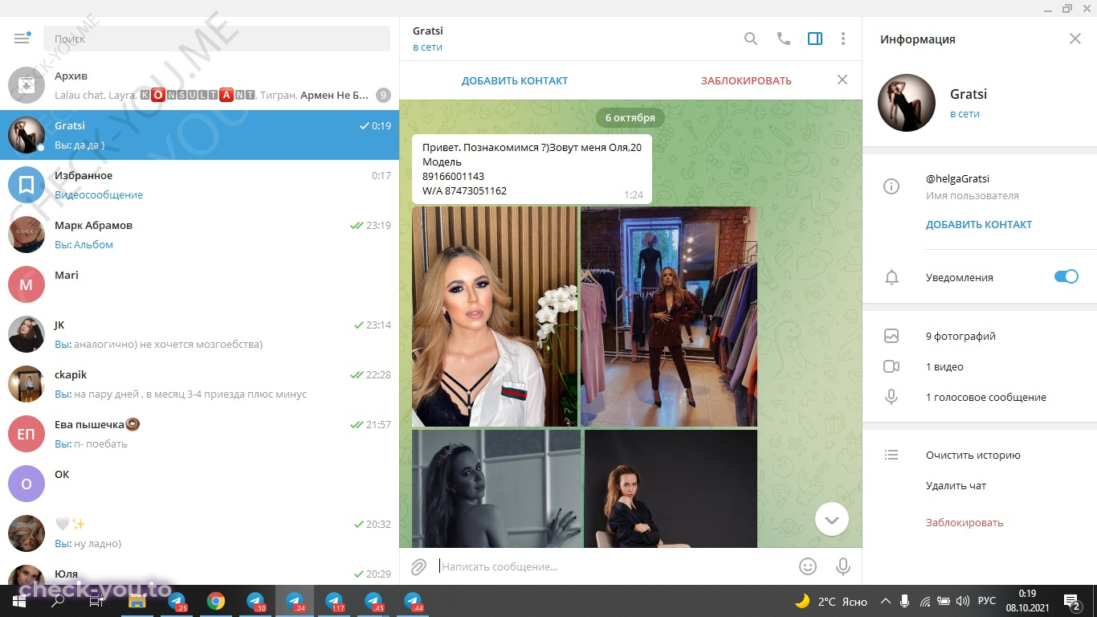
Task: Click the system tray microphone icon
Action: 905,601
